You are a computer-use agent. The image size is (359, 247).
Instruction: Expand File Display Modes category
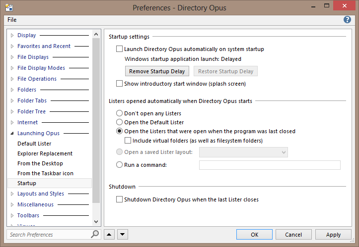tap(12, 68)
